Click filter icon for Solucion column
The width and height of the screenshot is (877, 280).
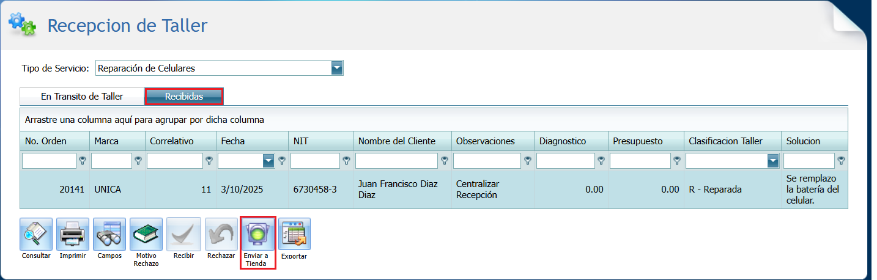tap(841, 161)
